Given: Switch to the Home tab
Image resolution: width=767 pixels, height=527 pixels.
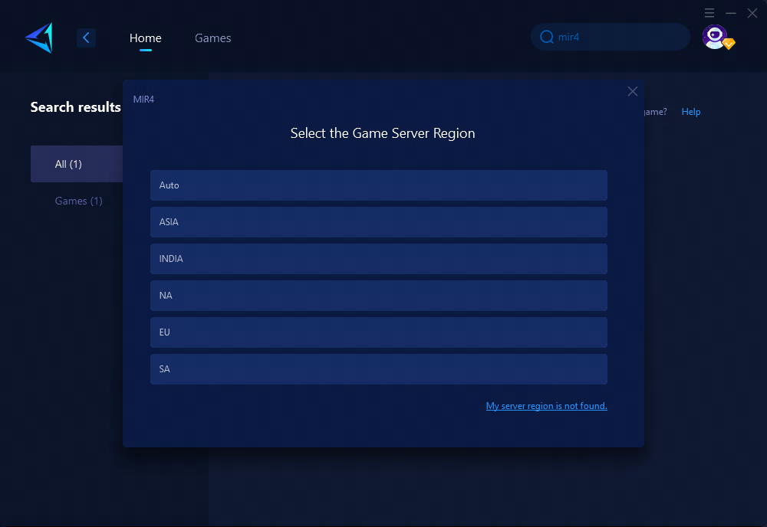Looking at the screenshot, I should pyautogui.click(x=145, y=38).
